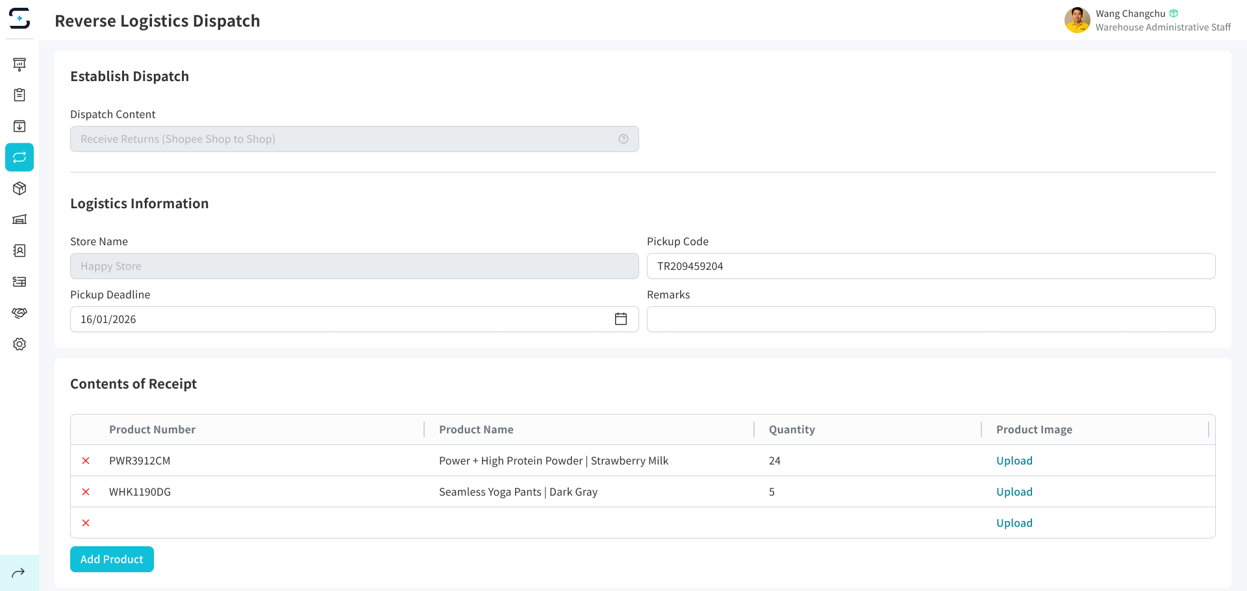Open the settings gear in sidebar
The width and height of the screenshot is (1247, 591).
tap(19, 344)
